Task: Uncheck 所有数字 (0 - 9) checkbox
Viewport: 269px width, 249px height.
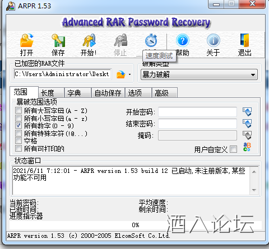Action: coord(18,125)
